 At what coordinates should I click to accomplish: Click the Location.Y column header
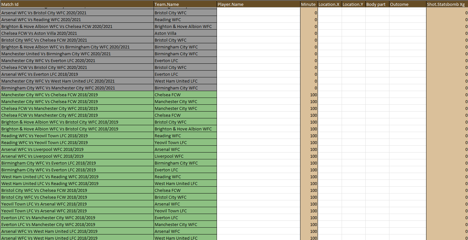click(x=353, y=4)
